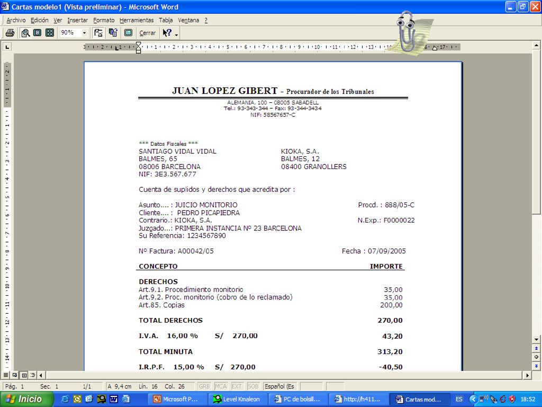Viewport: 542px width, 407px height.
Task: Open the Archivo menu
Action: pos(16,20)
